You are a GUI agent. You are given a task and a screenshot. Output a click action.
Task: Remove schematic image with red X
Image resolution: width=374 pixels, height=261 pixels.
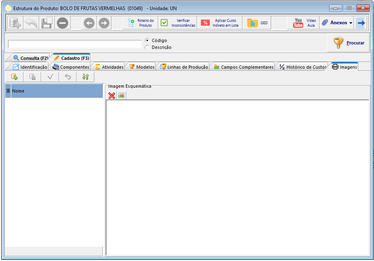112,95
